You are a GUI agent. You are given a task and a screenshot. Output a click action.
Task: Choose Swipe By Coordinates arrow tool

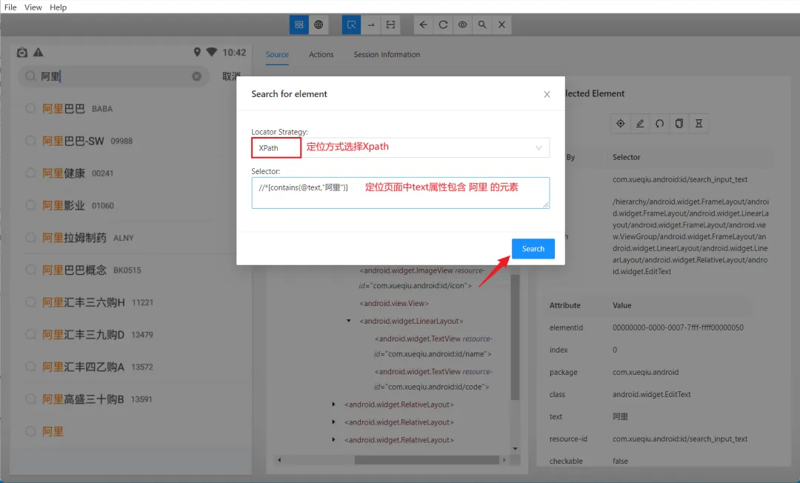(371, 24)
